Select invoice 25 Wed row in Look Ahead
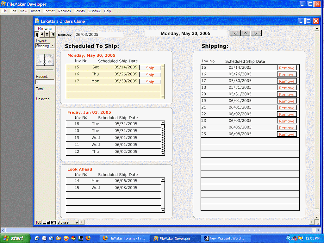The image size is (324, 243). (113, 188)
